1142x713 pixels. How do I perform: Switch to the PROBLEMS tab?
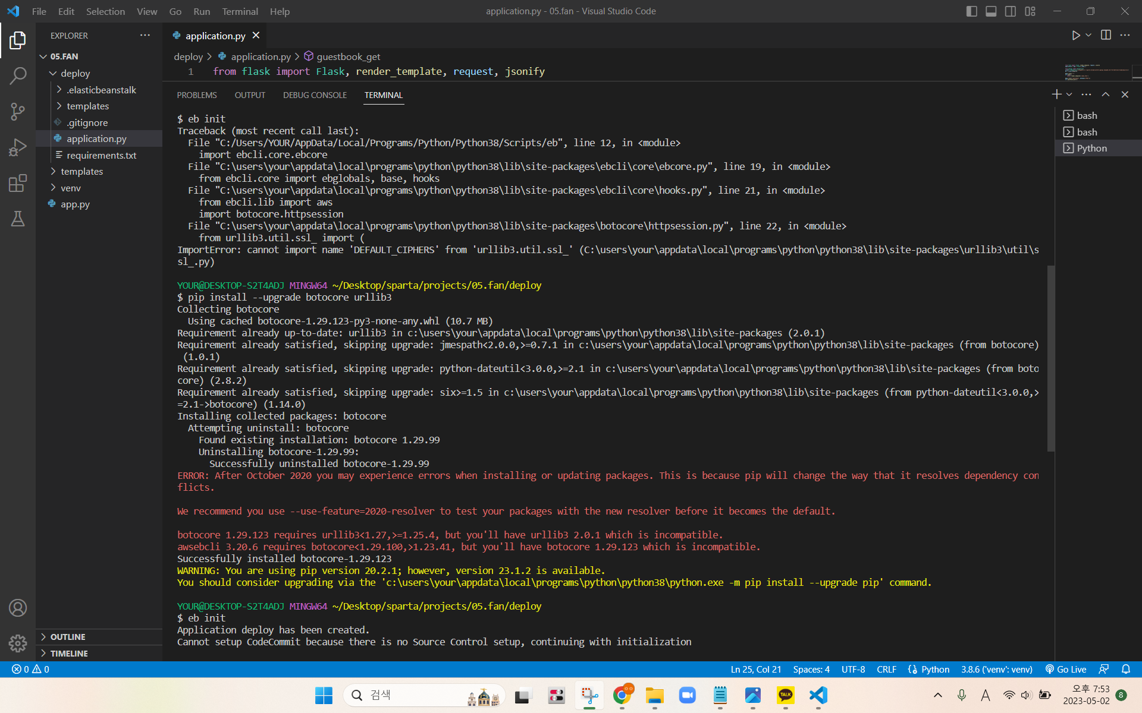[x=197, y=95]
